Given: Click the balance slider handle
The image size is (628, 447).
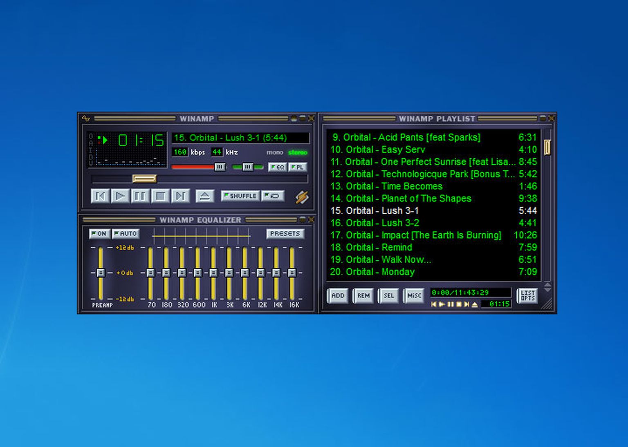Looking at the screenshot, I should click(x=247, y=167).
